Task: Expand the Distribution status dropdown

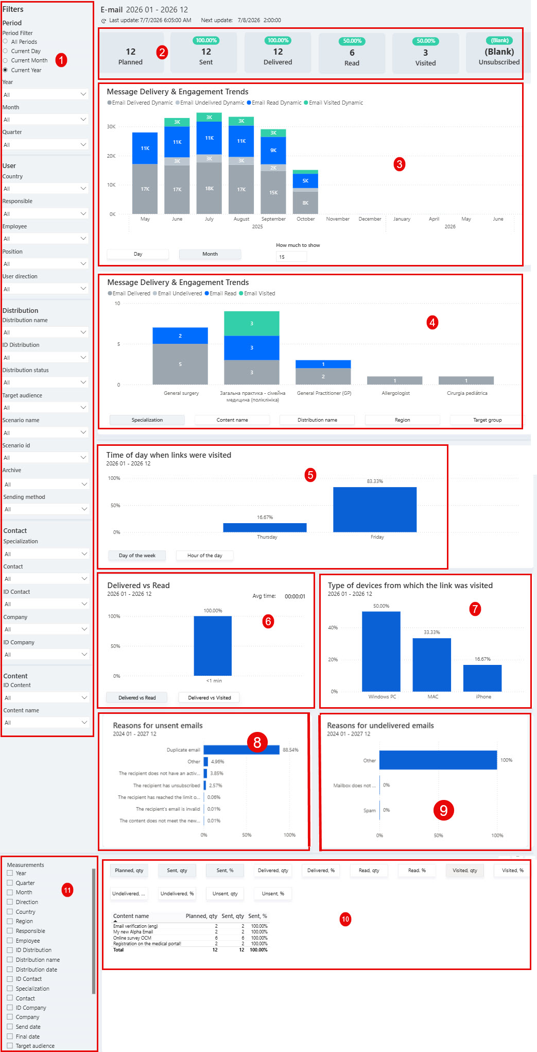Action: (45, 382)
